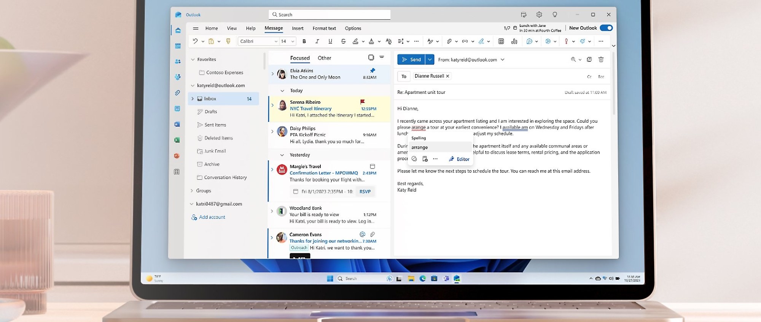Launch Excel from the sidebar
This screenshot has height=322, width=761.
177,140
